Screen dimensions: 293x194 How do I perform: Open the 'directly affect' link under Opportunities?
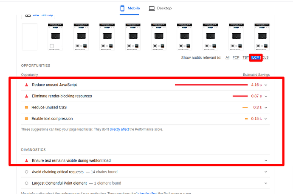pos(119,129)
